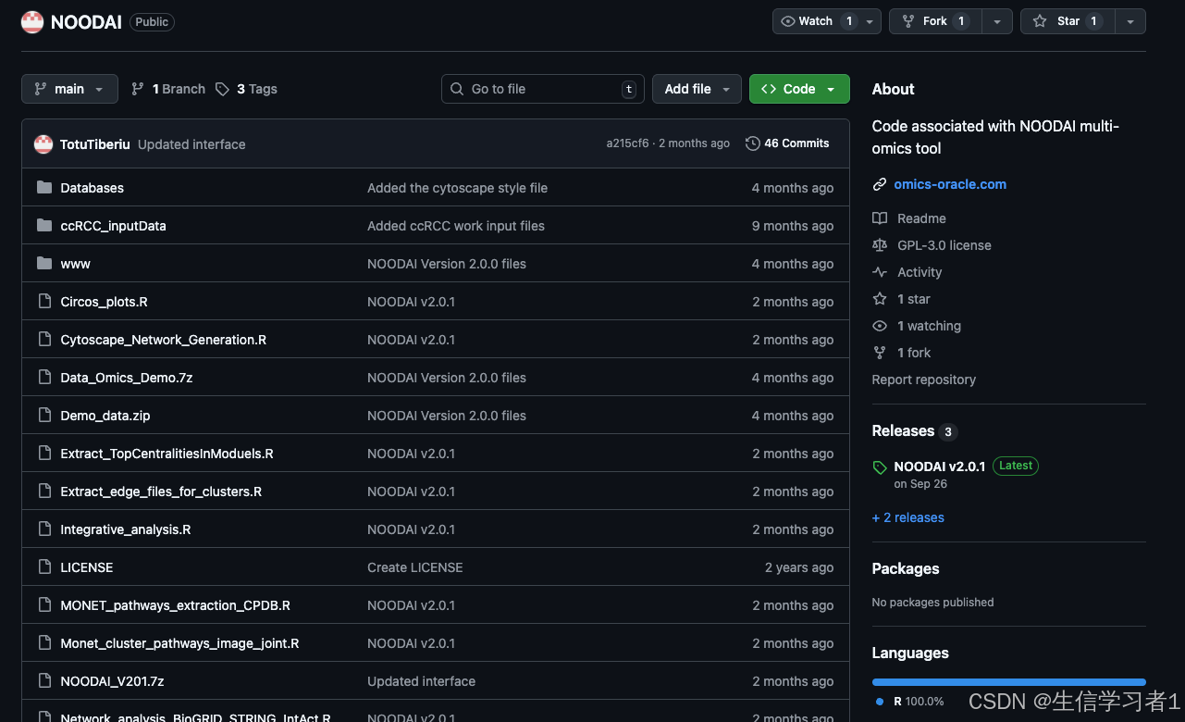Open the GPL-3.0 license link
This screenshot has width=1185, height=722.
944,245
